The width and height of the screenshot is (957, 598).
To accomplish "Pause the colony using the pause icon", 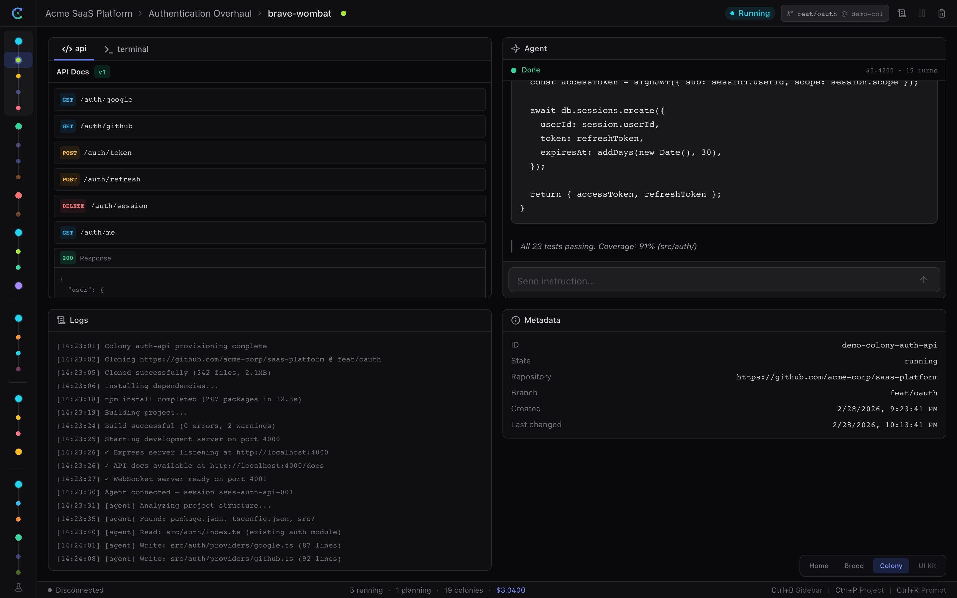I will pyautogui.click(x=922, y=13).
